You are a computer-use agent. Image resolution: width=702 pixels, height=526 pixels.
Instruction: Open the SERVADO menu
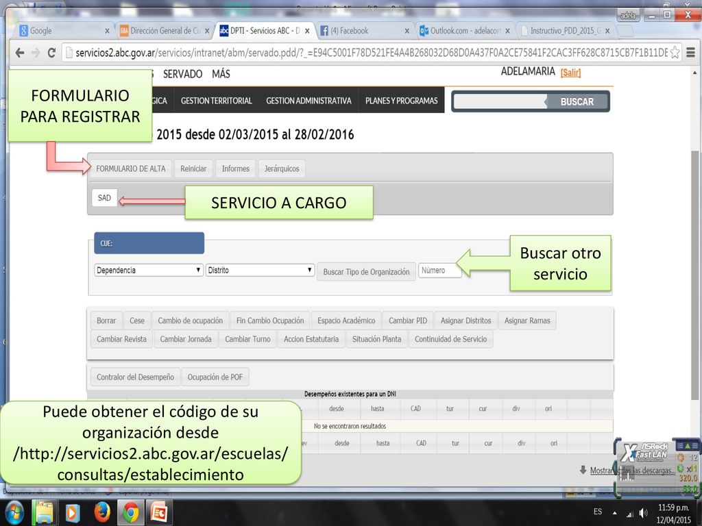[x=182, y=74]
